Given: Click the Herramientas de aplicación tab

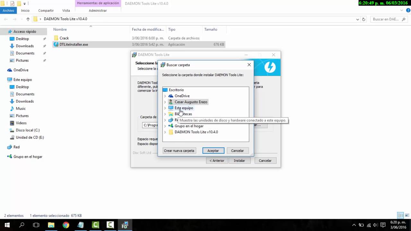Looking at the screenshot, I should tap(98, 3).
